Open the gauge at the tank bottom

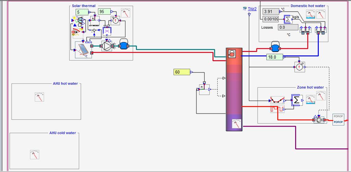pyautogui.click(x=237, y=124)
